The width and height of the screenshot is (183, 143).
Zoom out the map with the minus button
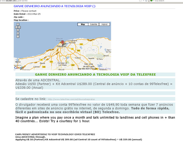18,37
